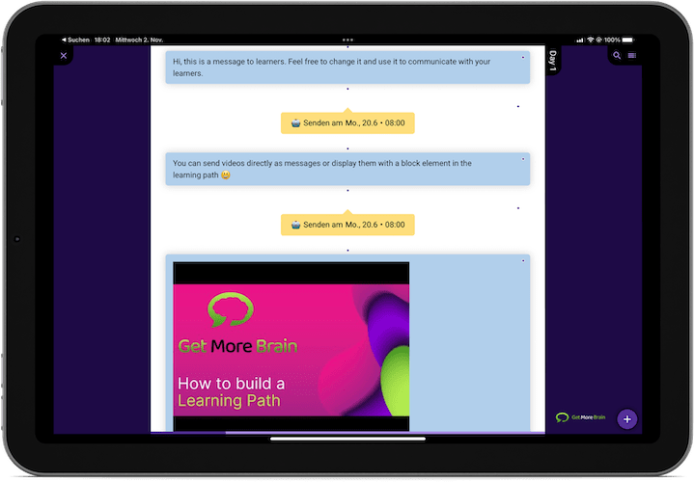
Task: Add a new element with plus button
Action: pos(627,419)
